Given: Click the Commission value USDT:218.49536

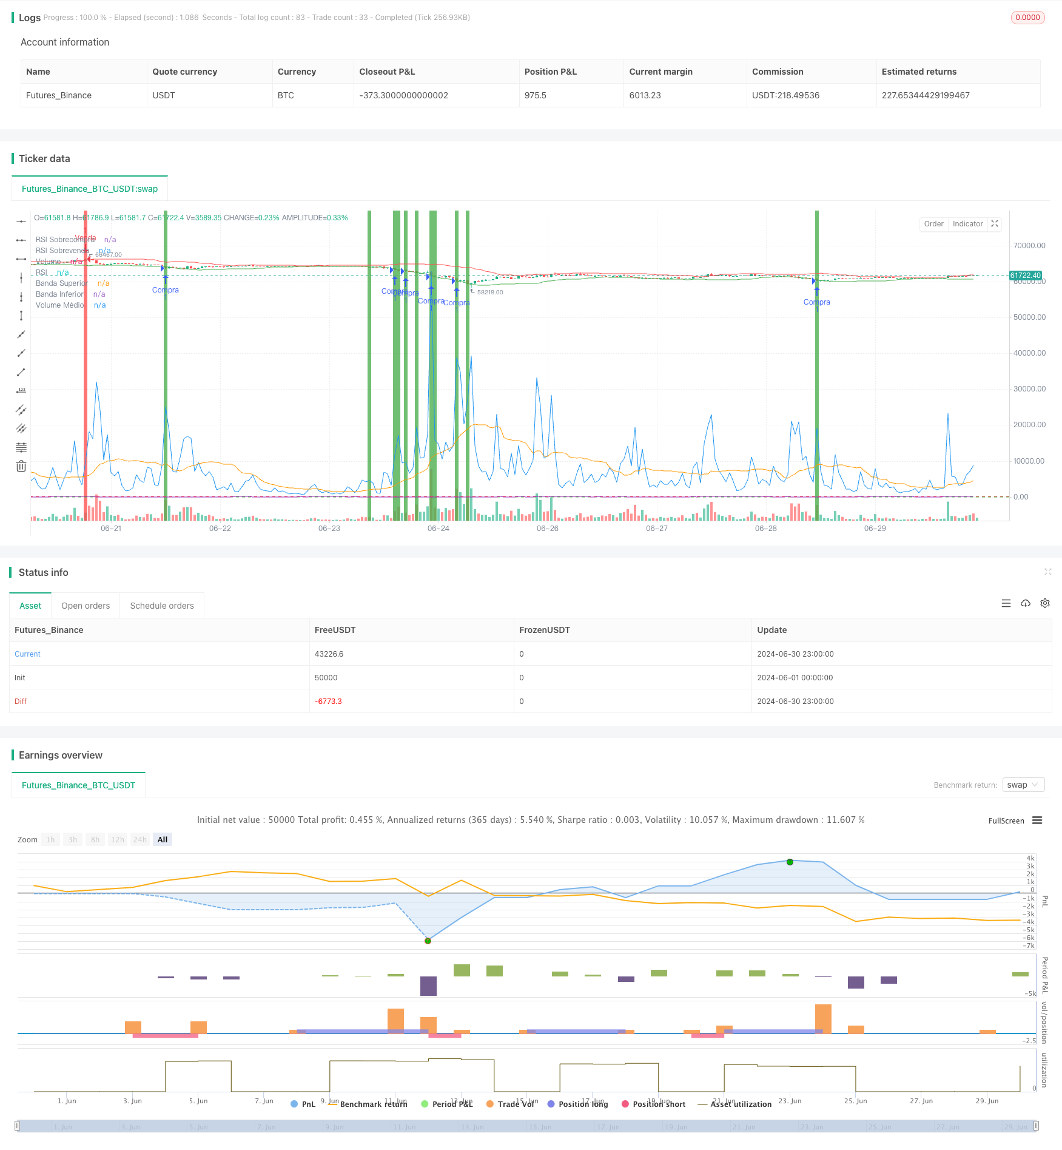Looking at the screenshot, I should pos(785,95).
